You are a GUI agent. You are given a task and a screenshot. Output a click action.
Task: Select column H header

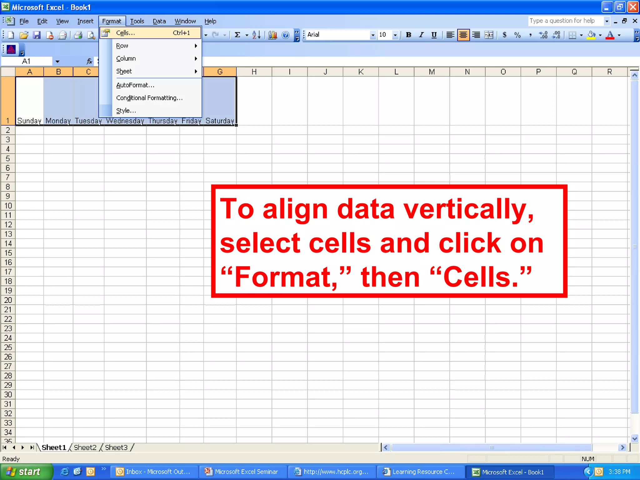[x=254, y=72]
